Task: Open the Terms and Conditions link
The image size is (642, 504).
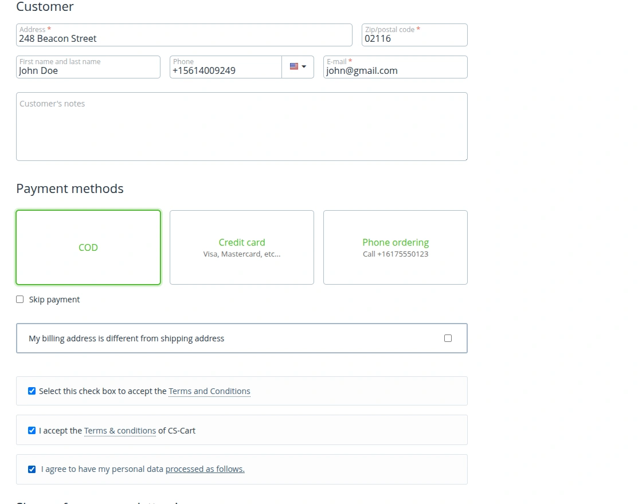Action: 209,391
